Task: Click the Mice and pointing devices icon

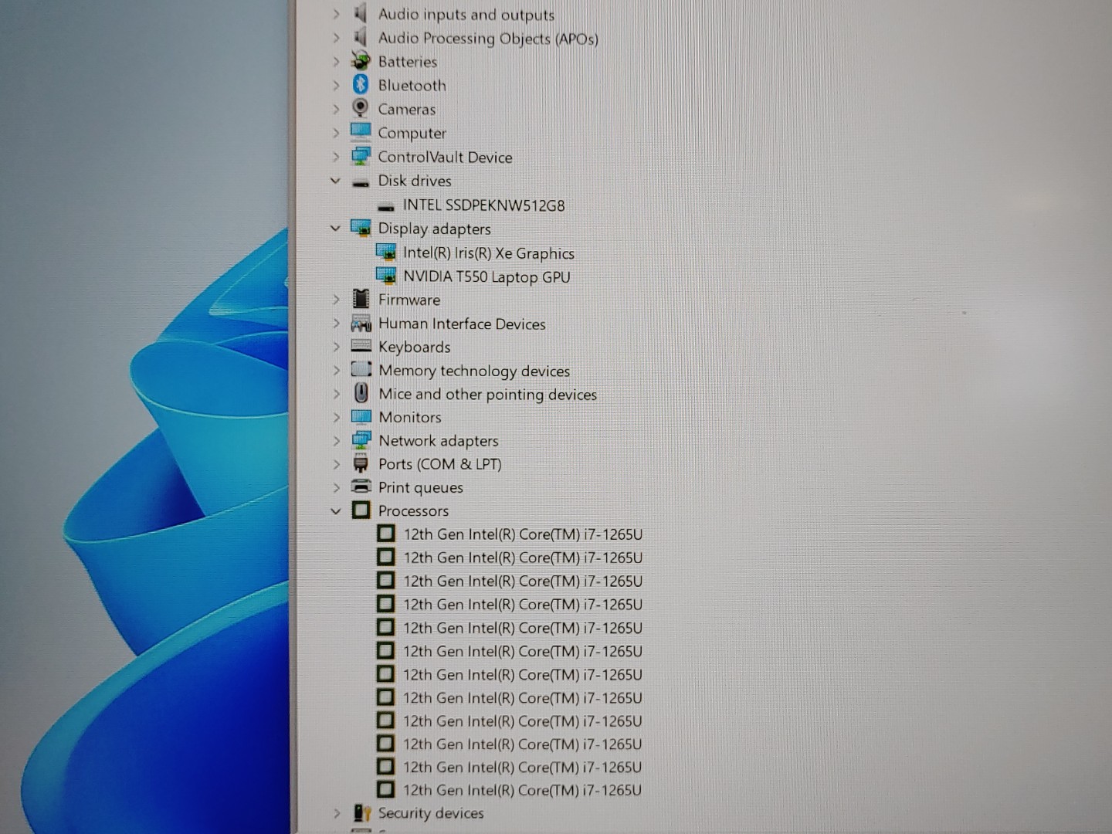Action: 361,394
